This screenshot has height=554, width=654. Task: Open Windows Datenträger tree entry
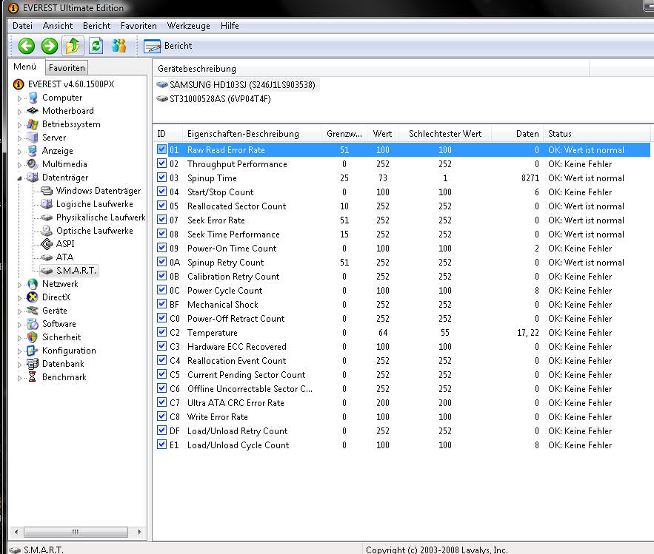click(x=93, y=191)
